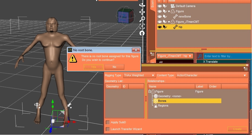
Task: Click Yes in the No root bone dialog
Action: click(x=93, y=67)
